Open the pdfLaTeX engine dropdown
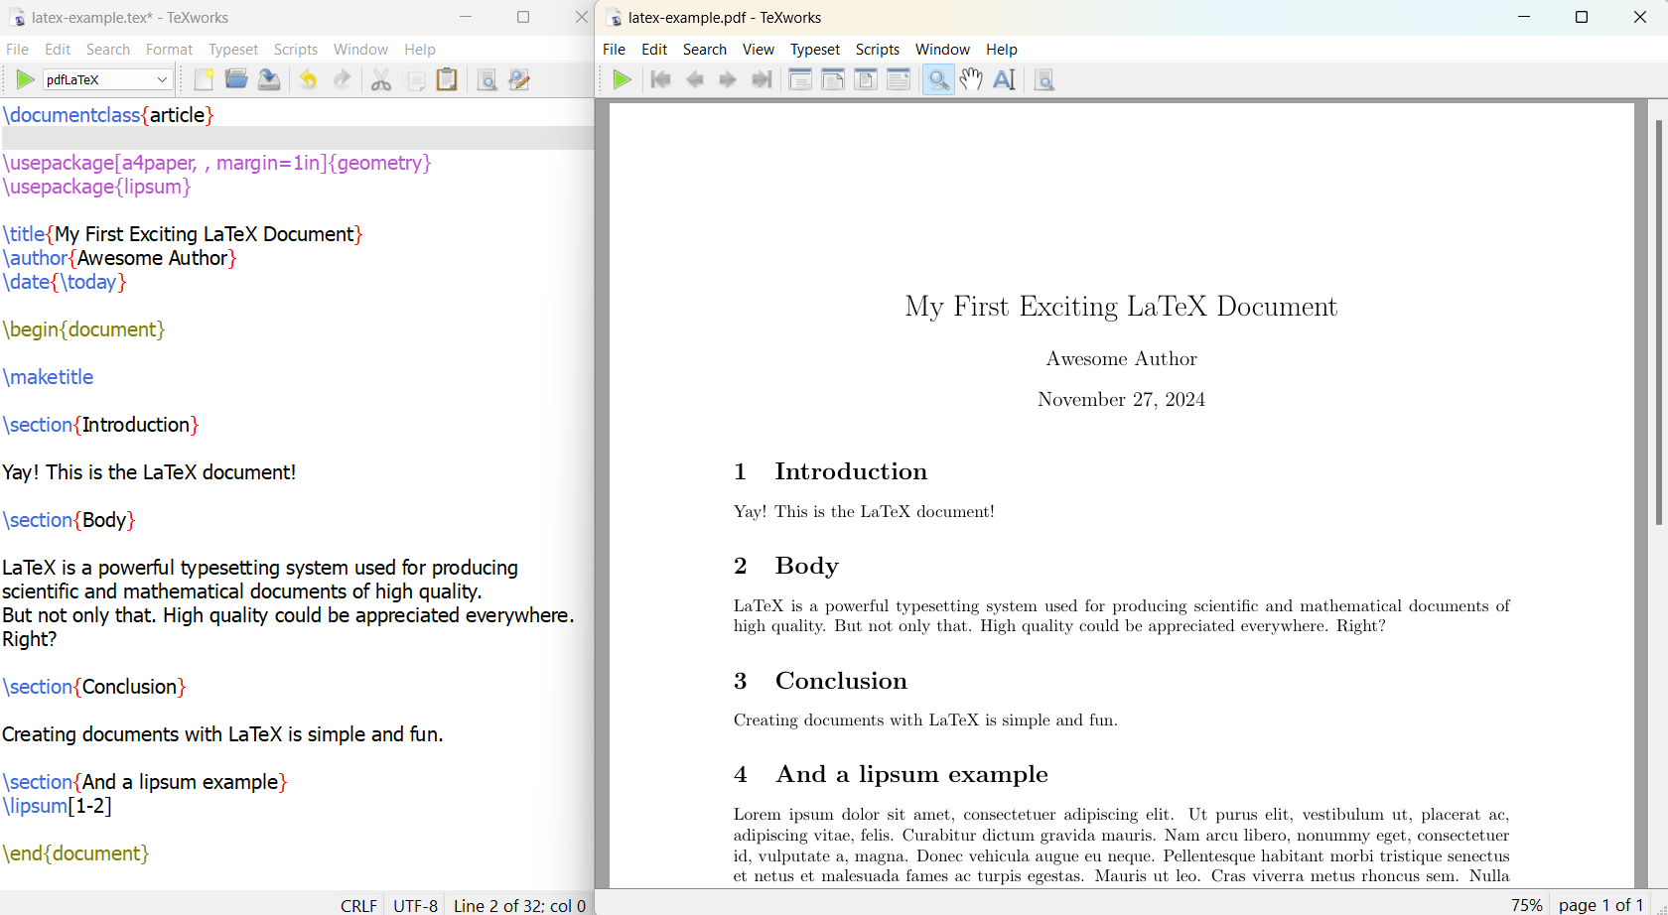 [161, 79]
